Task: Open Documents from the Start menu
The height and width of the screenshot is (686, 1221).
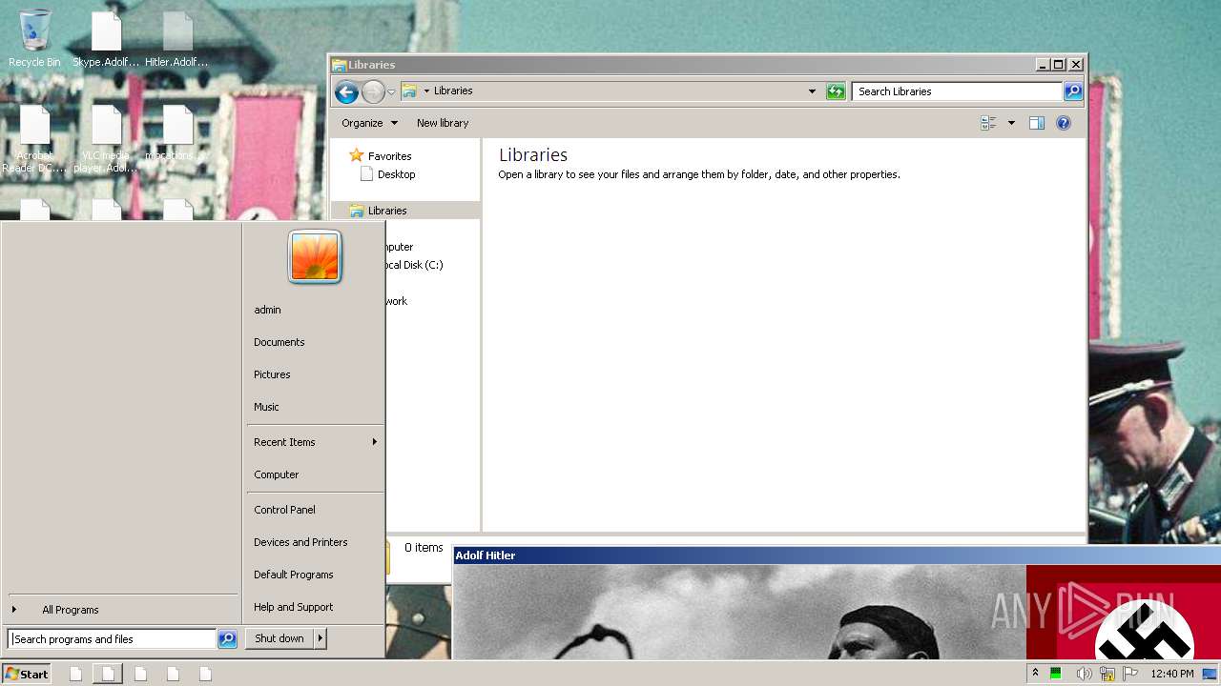Action: pyautogui.click(x=279, y=342)
